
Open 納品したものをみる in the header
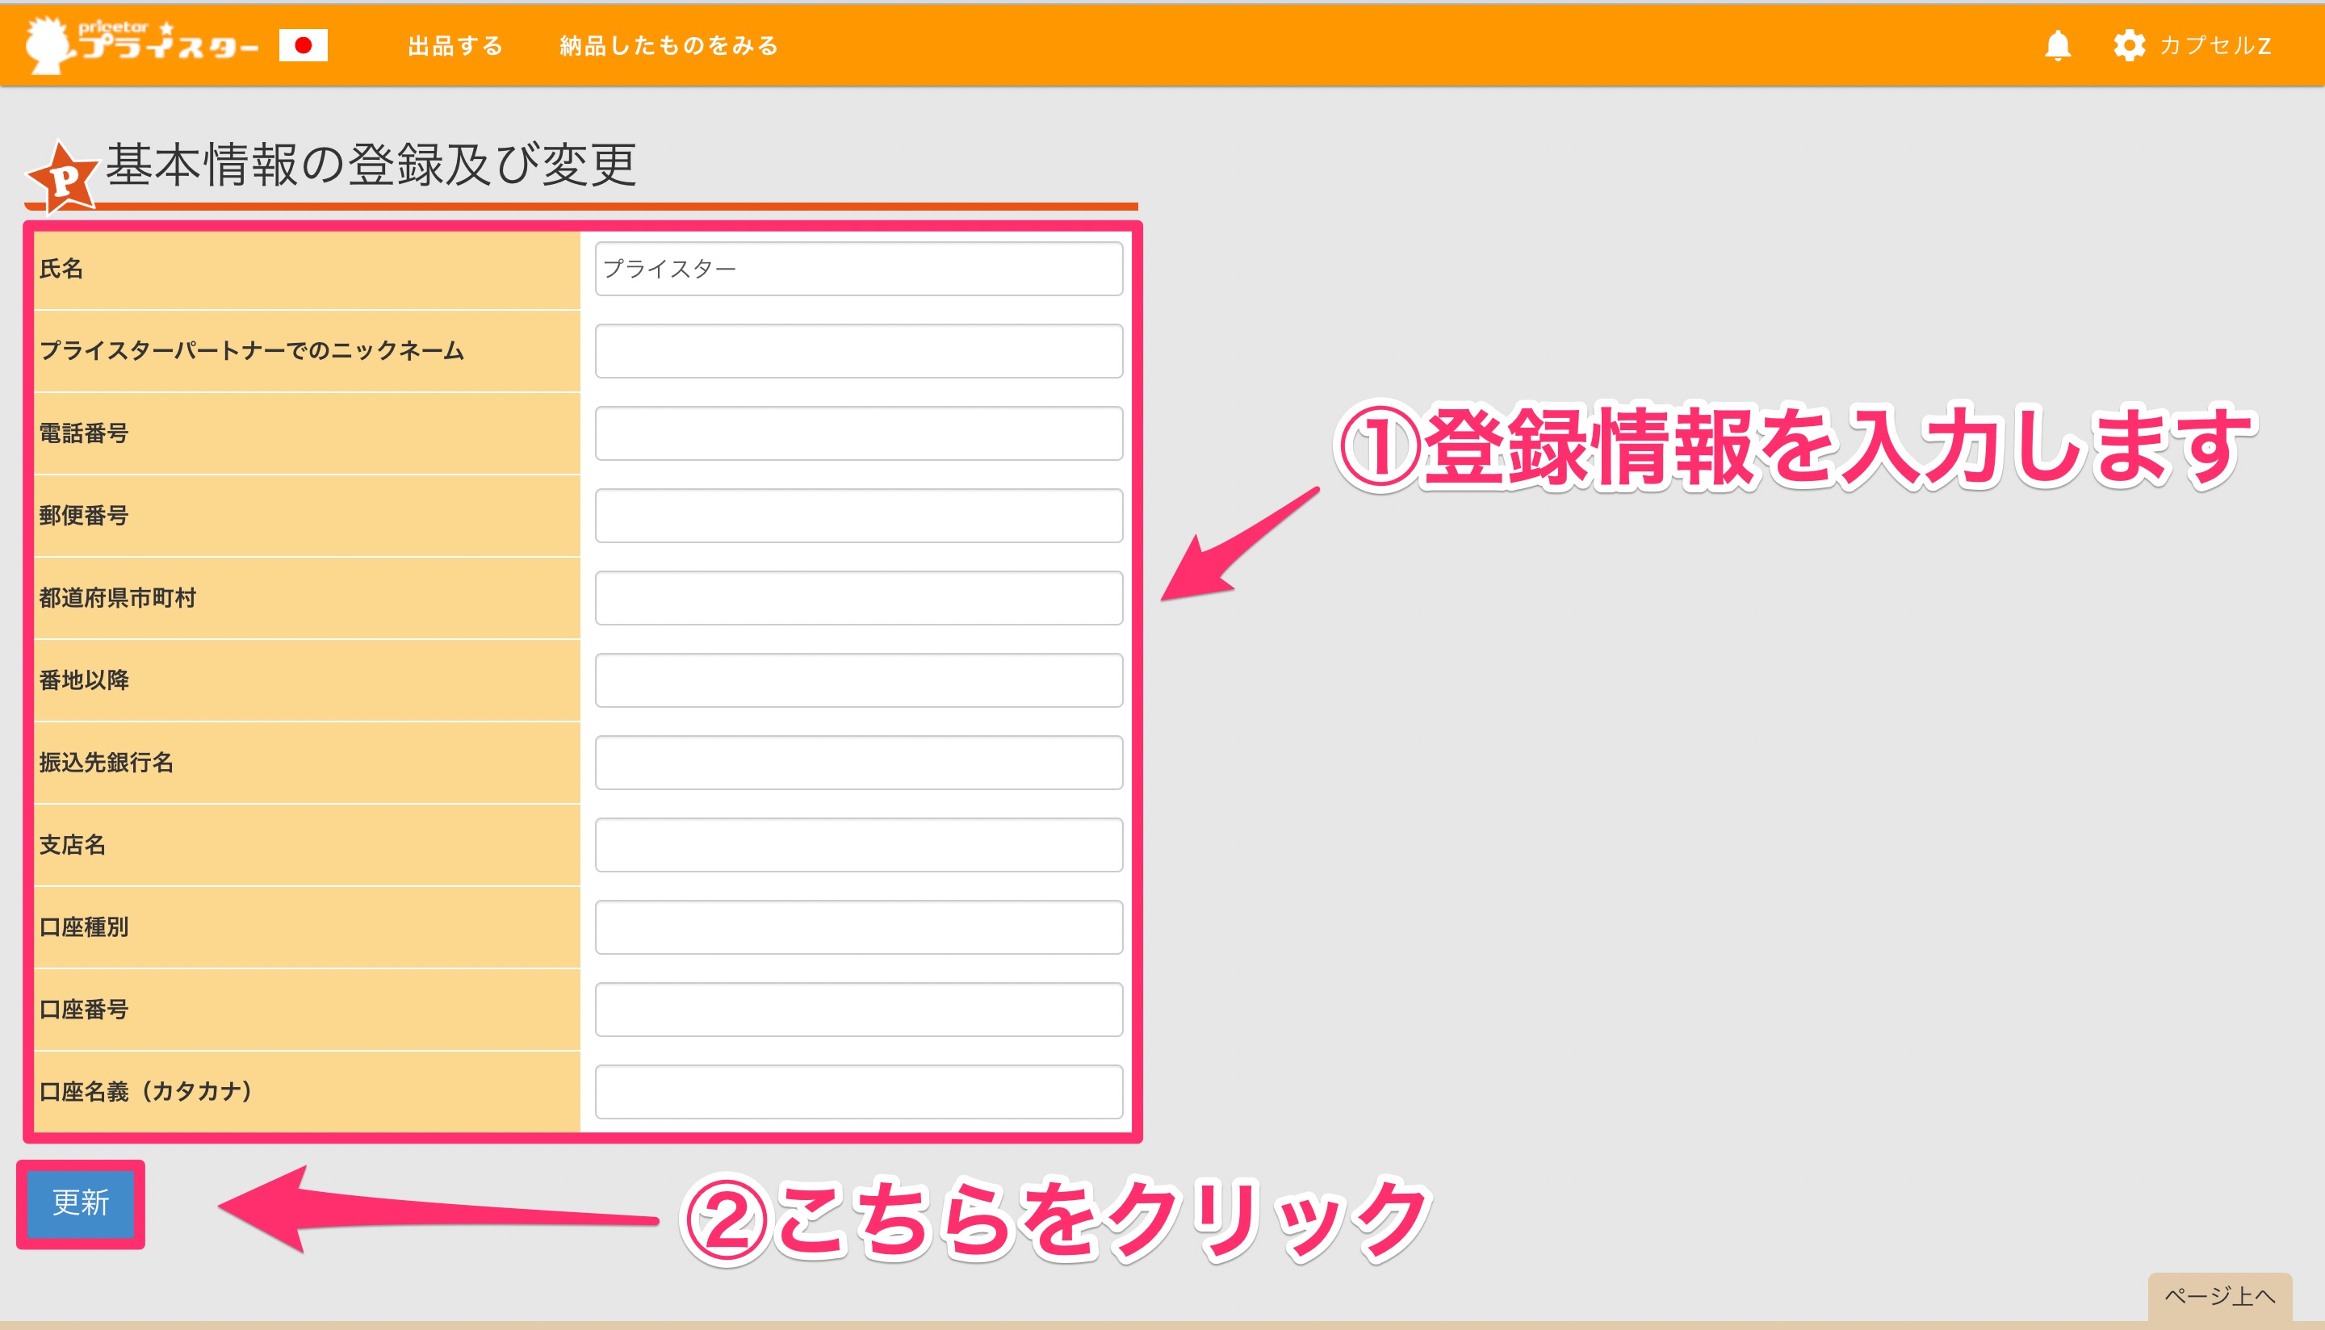tap(668, 46)
